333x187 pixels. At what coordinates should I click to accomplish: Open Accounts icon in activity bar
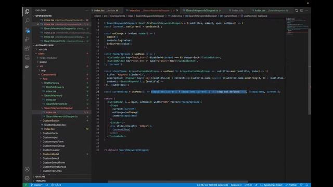click(x=27, y=169)
